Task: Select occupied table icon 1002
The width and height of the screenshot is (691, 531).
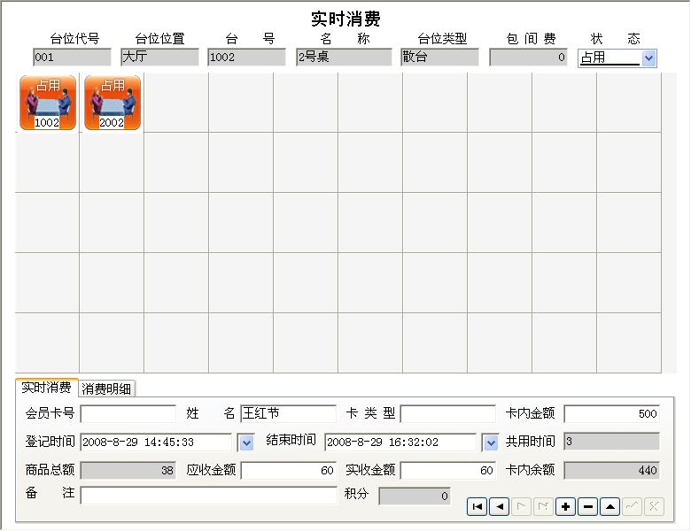Action: tap(48, 102)
